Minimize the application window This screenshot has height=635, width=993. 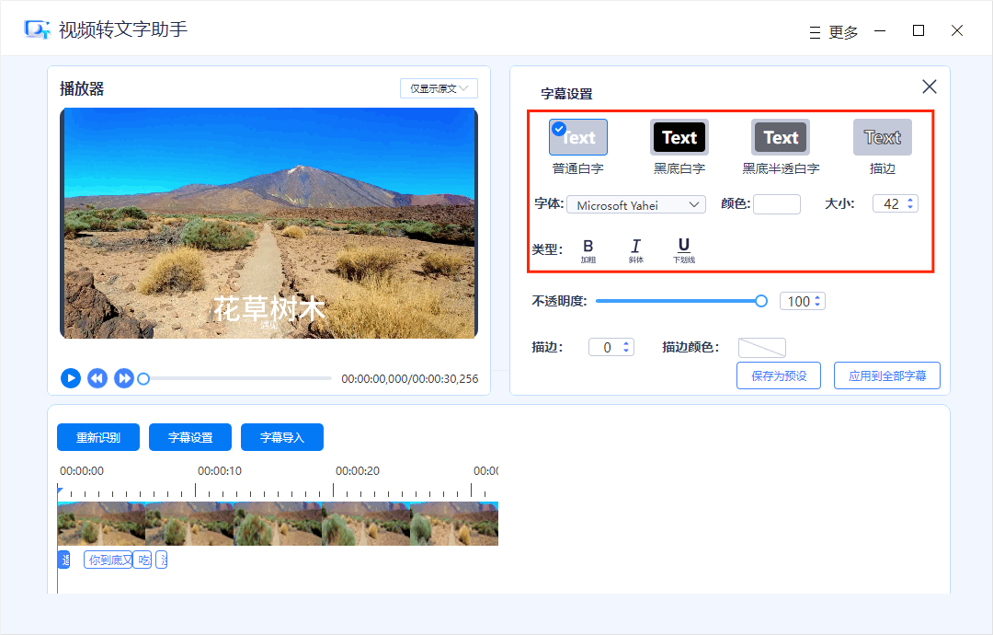tap(880, 30)
